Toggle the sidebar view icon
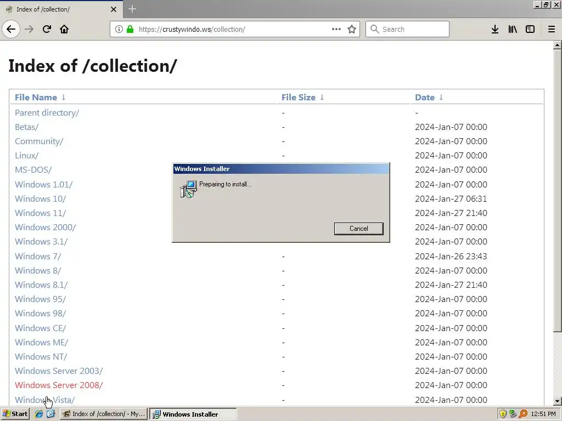 530,29
